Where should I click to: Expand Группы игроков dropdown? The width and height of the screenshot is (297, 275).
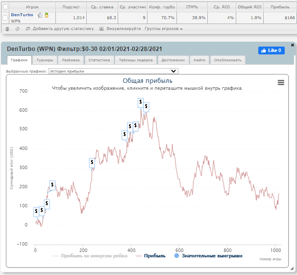click(x=164, y=29)
